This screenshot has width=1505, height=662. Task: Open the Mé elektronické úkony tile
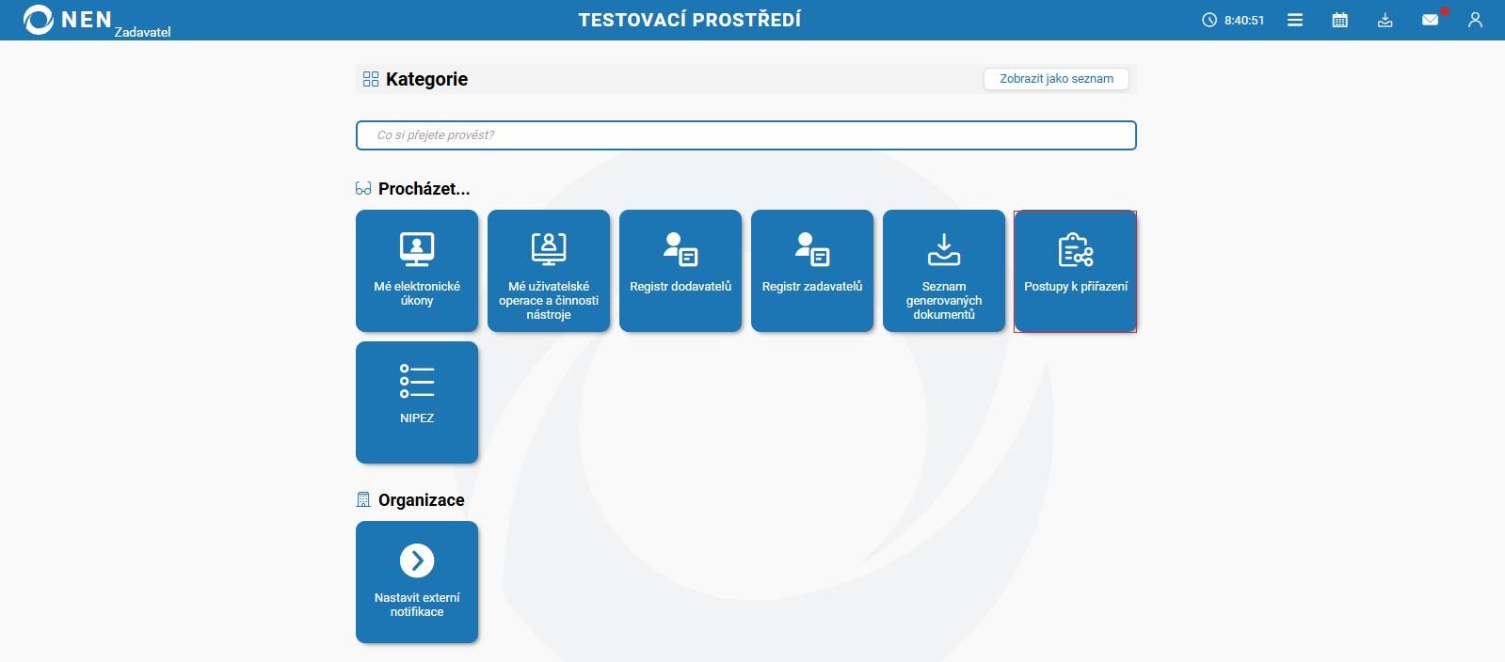(417, 271)
